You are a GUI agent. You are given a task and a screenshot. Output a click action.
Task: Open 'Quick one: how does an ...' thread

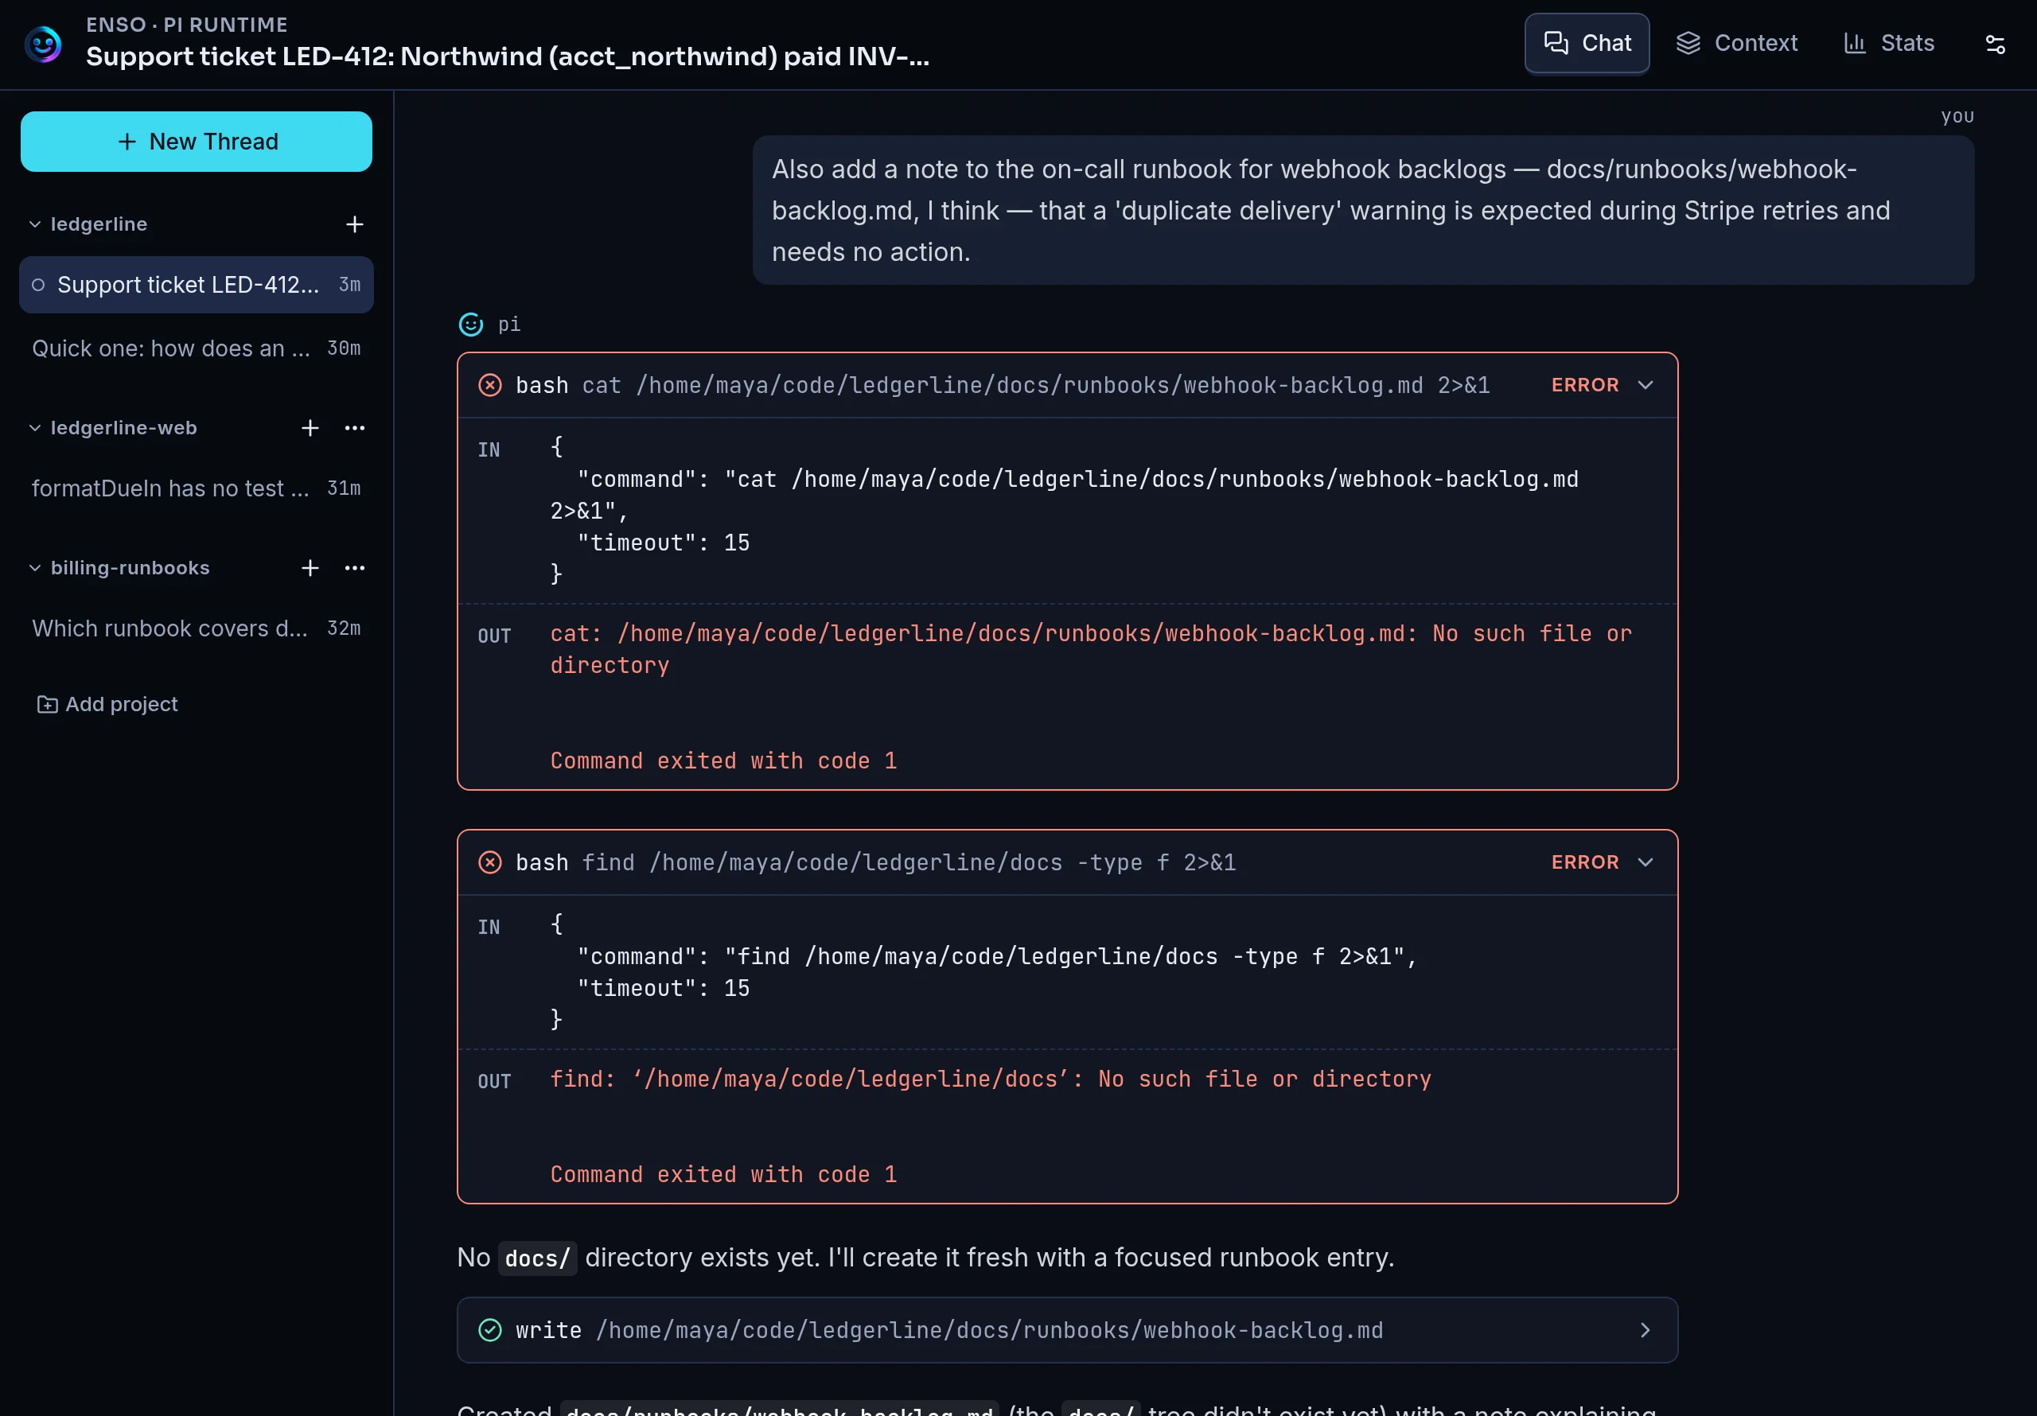point(196,348)
